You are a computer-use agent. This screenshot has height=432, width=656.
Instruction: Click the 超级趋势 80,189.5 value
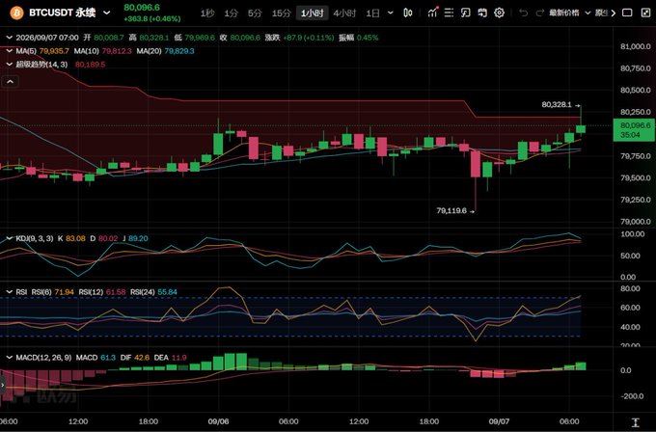[90, 65]
